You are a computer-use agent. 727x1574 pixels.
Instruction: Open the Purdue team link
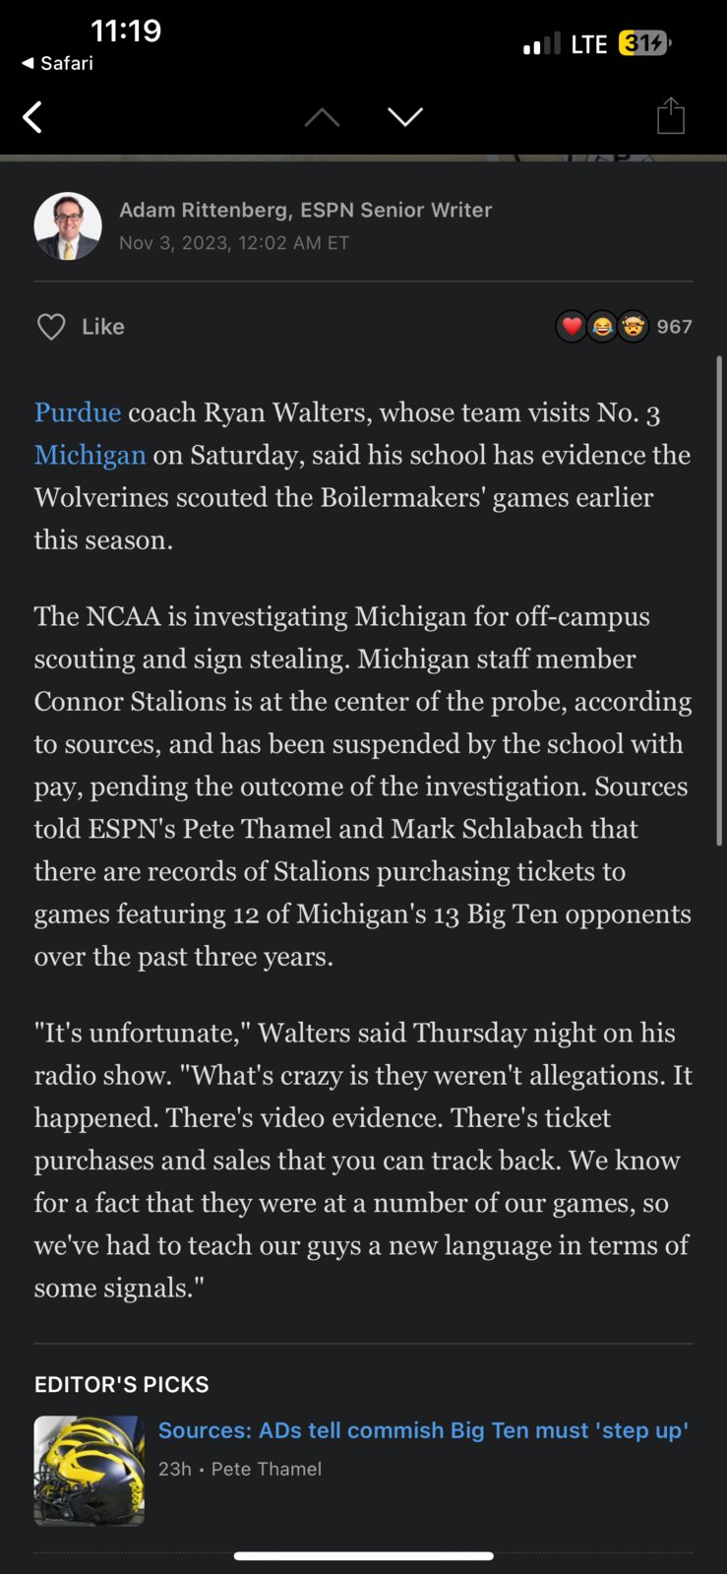pos(78,411)
